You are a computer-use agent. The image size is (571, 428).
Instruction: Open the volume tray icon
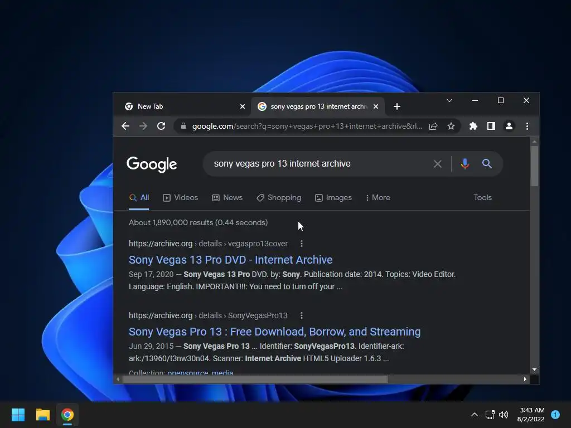504,415
